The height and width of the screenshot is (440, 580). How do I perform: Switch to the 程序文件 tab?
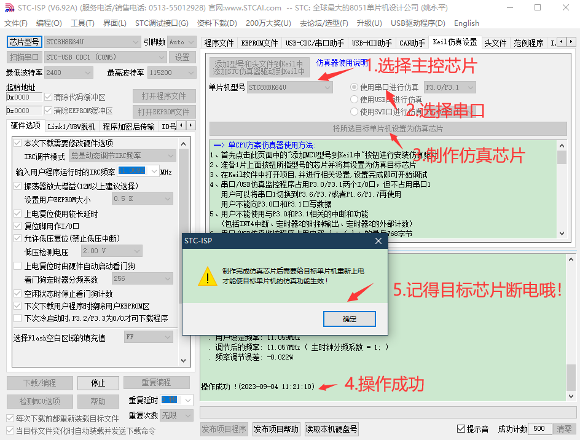point(219,43)
